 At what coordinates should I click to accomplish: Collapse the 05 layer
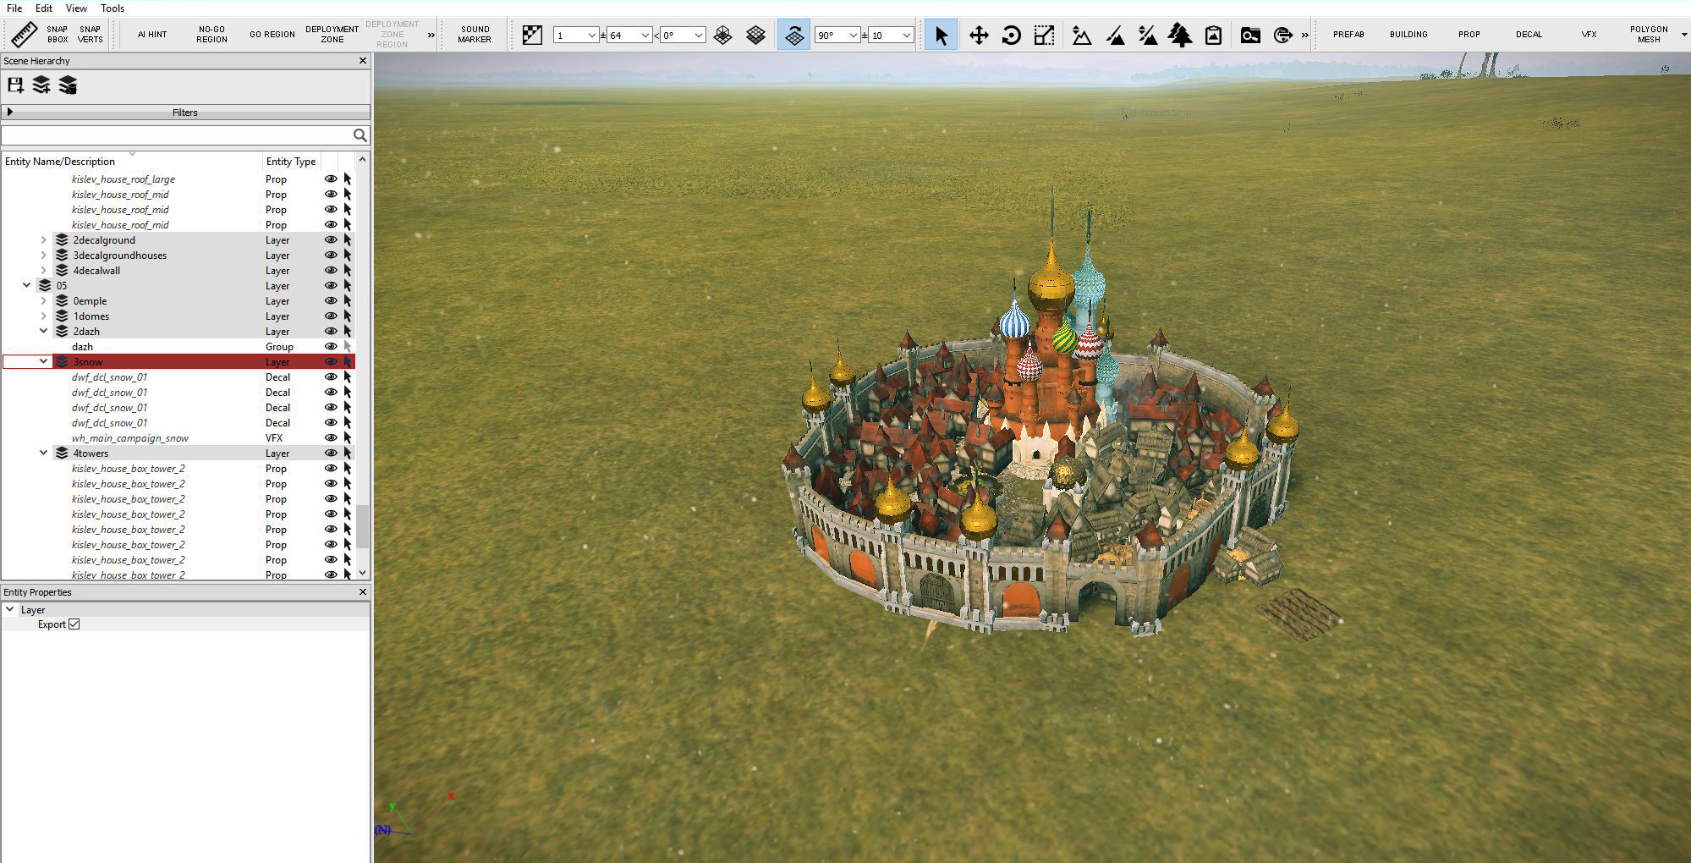(26, 286)
